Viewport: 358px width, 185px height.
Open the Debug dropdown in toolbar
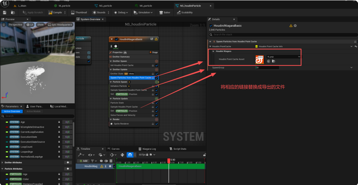[121, 13]
